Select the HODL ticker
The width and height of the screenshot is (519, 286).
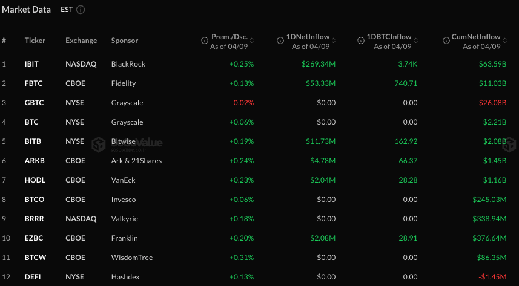[x=35, y=180]
